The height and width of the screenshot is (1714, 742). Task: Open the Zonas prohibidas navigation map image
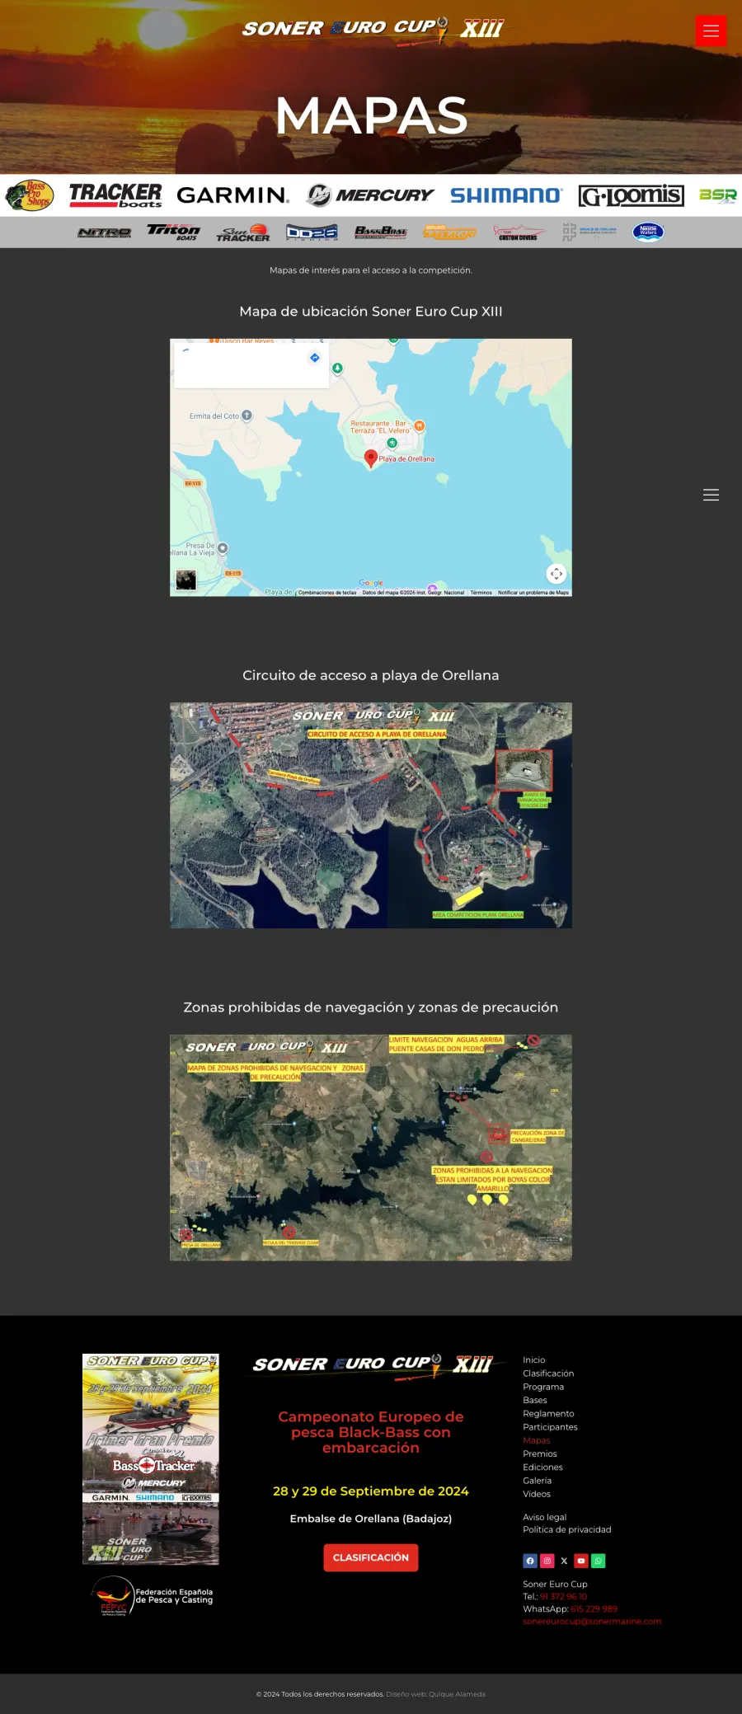point(371,1148)
